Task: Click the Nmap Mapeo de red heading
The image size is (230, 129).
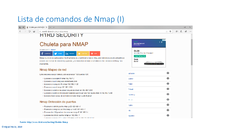Action: (x=53, y=70)
